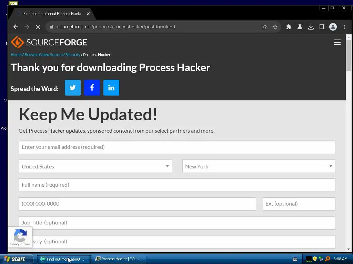Open the Home breadcrumb link
This screenshot has width=353, height=264.
[x=16, y=55]
